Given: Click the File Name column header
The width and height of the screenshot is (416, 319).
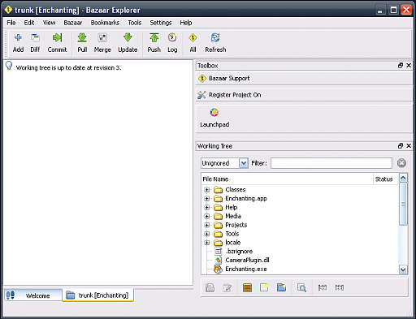Looking at the screenshot, I should tap(288, 179).
